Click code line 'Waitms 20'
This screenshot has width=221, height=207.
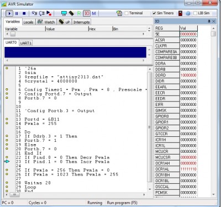click(x=38, y=183)
